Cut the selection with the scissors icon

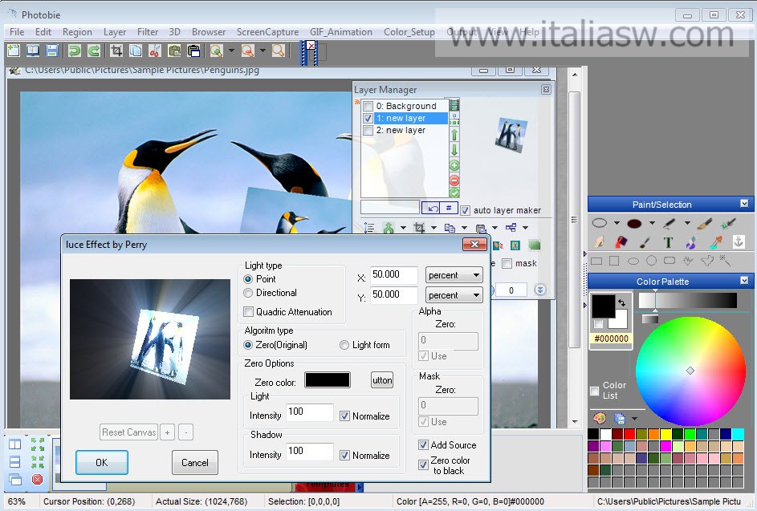tap(155, 51)
